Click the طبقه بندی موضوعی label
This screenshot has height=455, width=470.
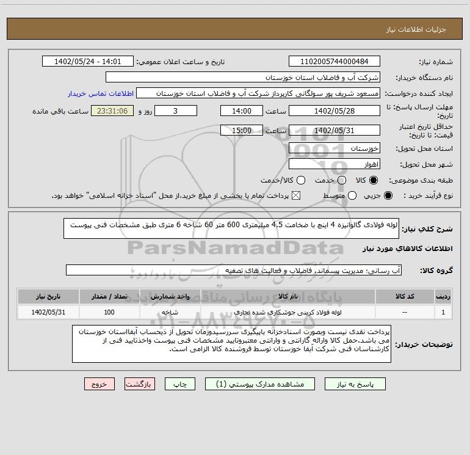point(421,181)
